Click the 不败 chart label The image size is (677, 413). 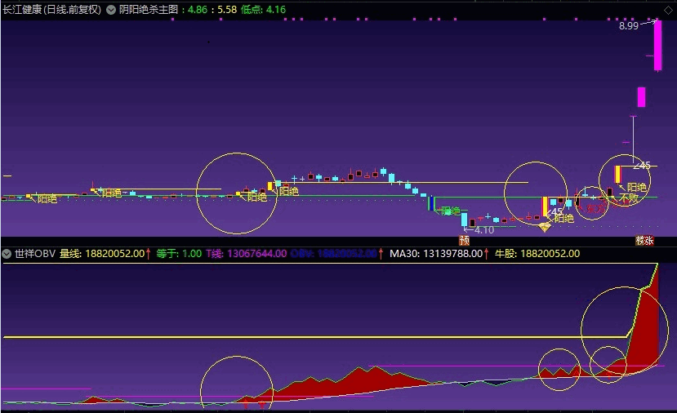coord(629,198)
